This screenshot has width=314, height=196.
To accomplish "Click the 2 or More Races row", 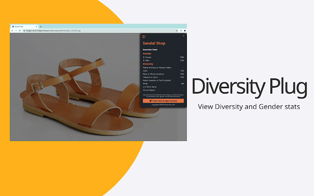I will click(x=163, y=87).
